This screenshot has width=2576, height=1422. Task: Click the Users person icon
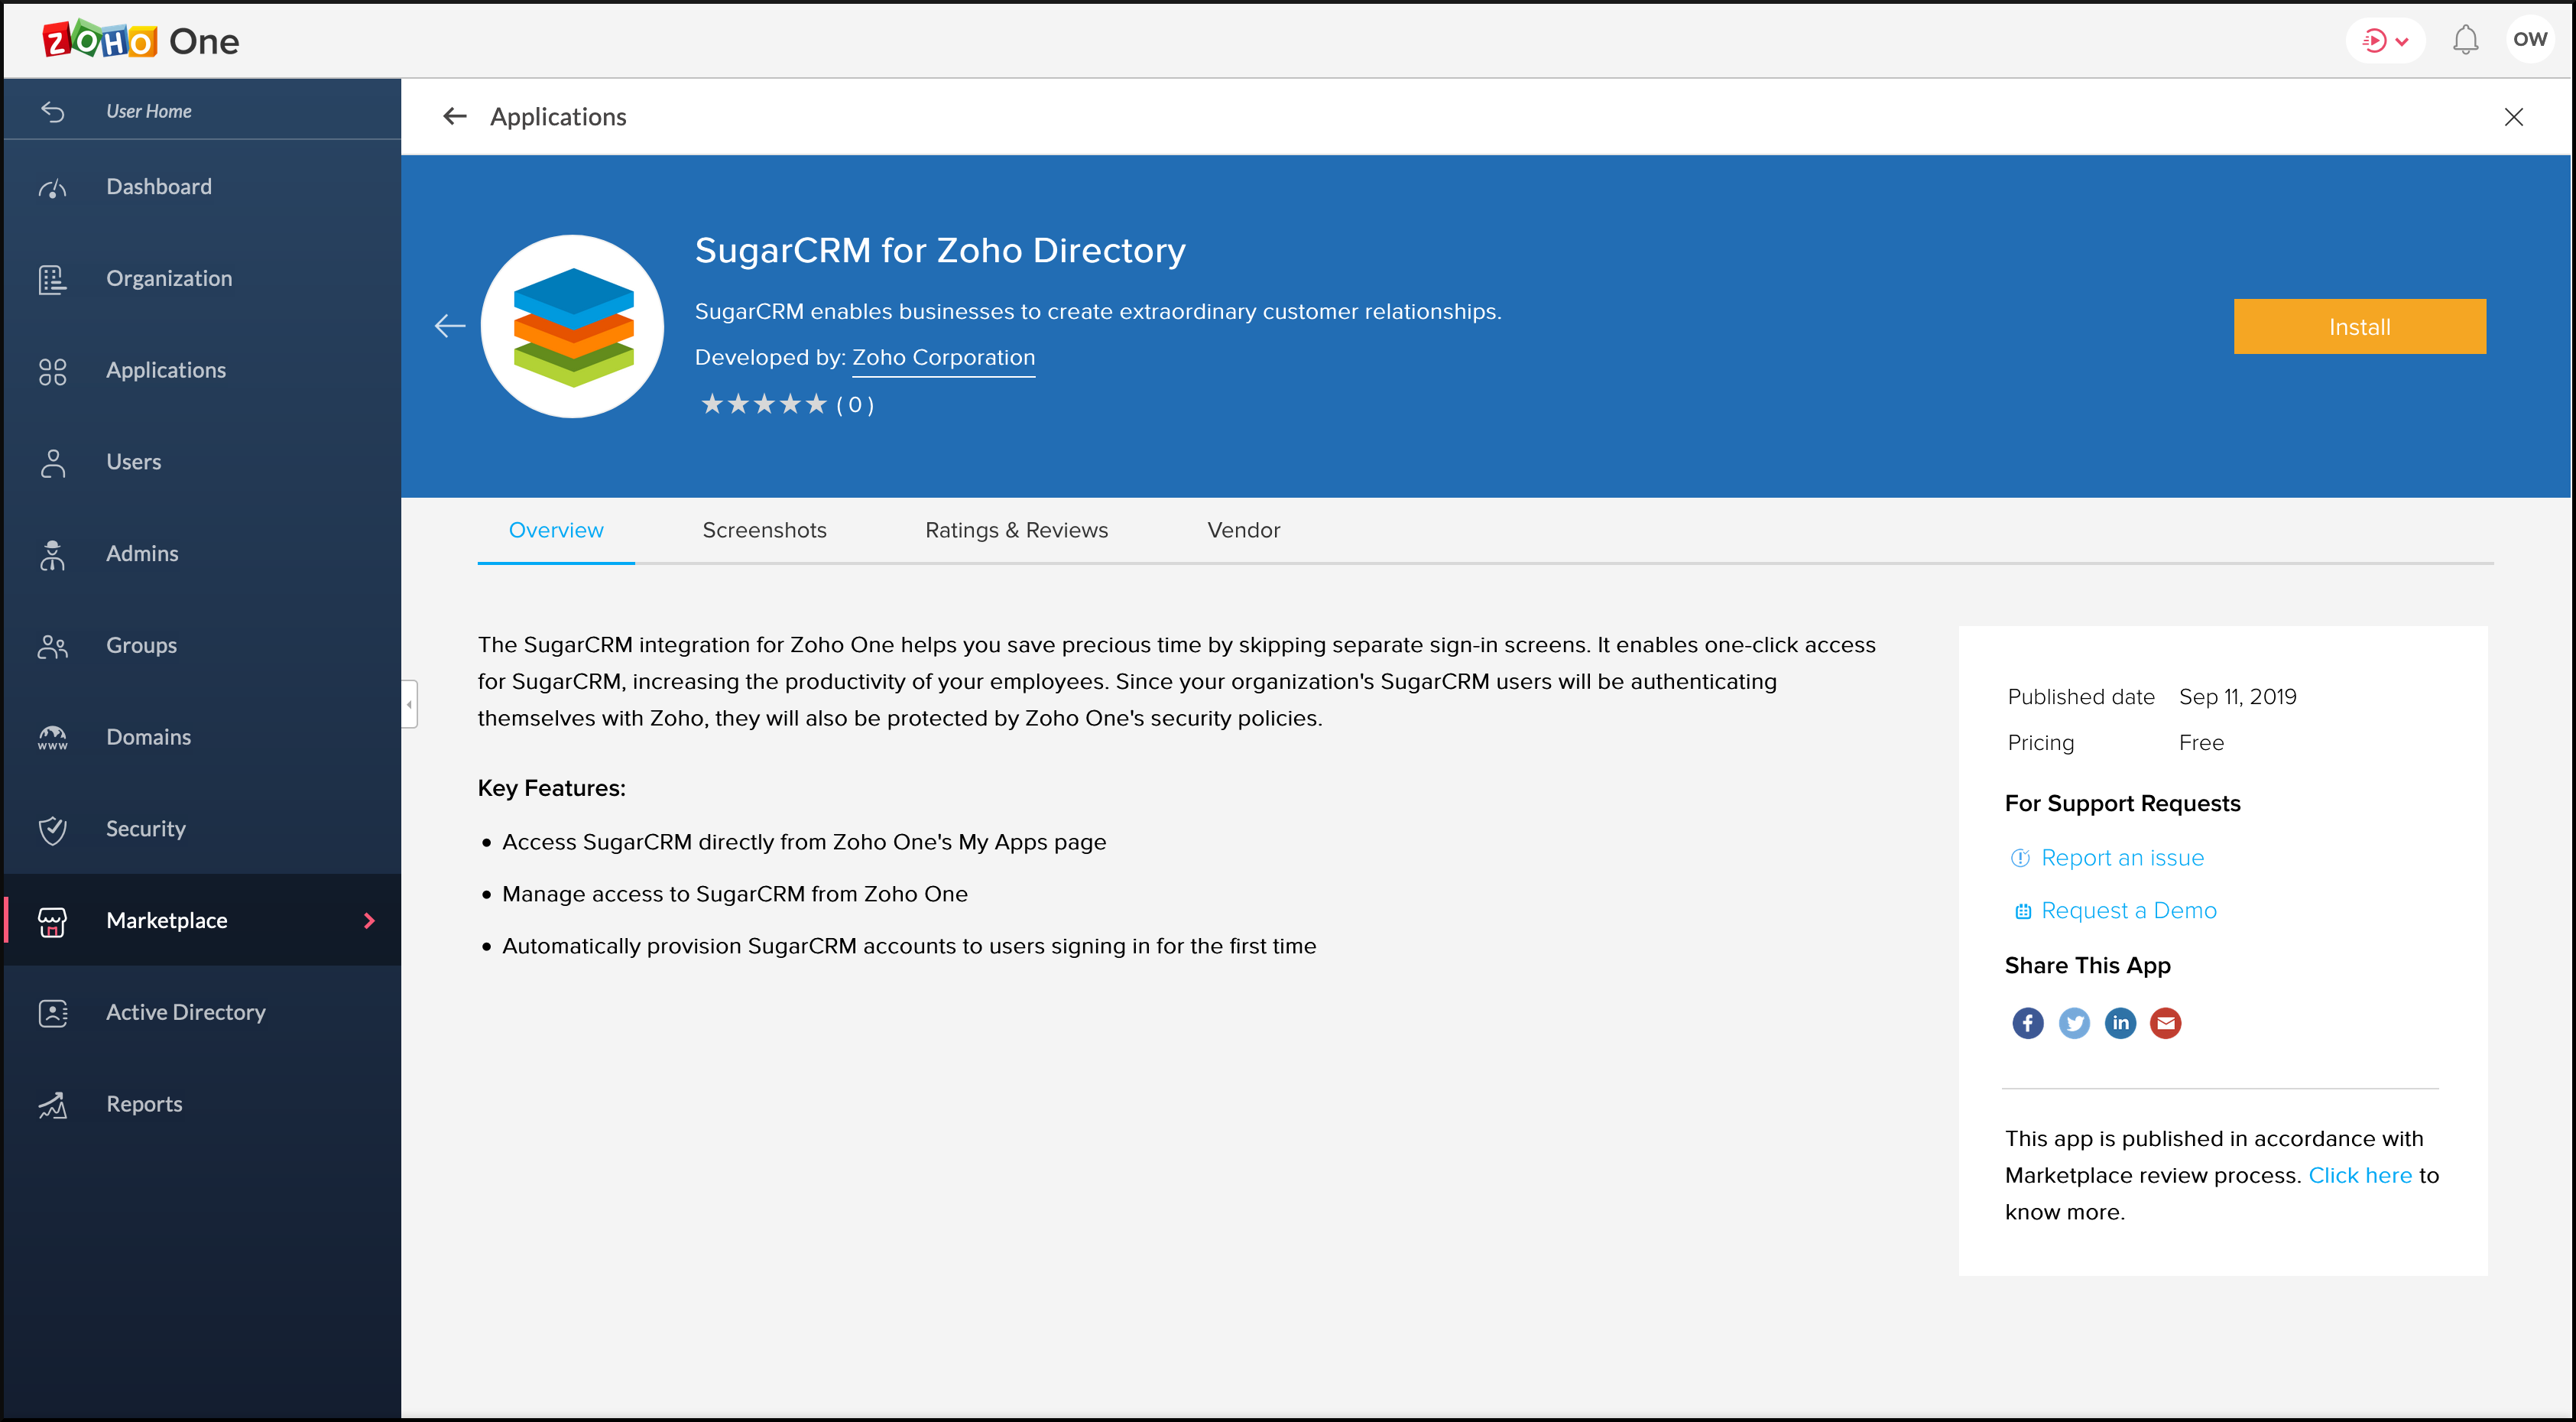click(53, 463)
